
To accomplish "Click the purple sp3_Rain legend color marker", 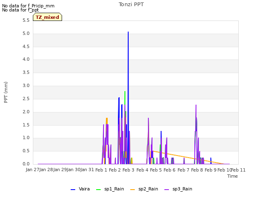I will pyautogui.click(x=167, y=190).
